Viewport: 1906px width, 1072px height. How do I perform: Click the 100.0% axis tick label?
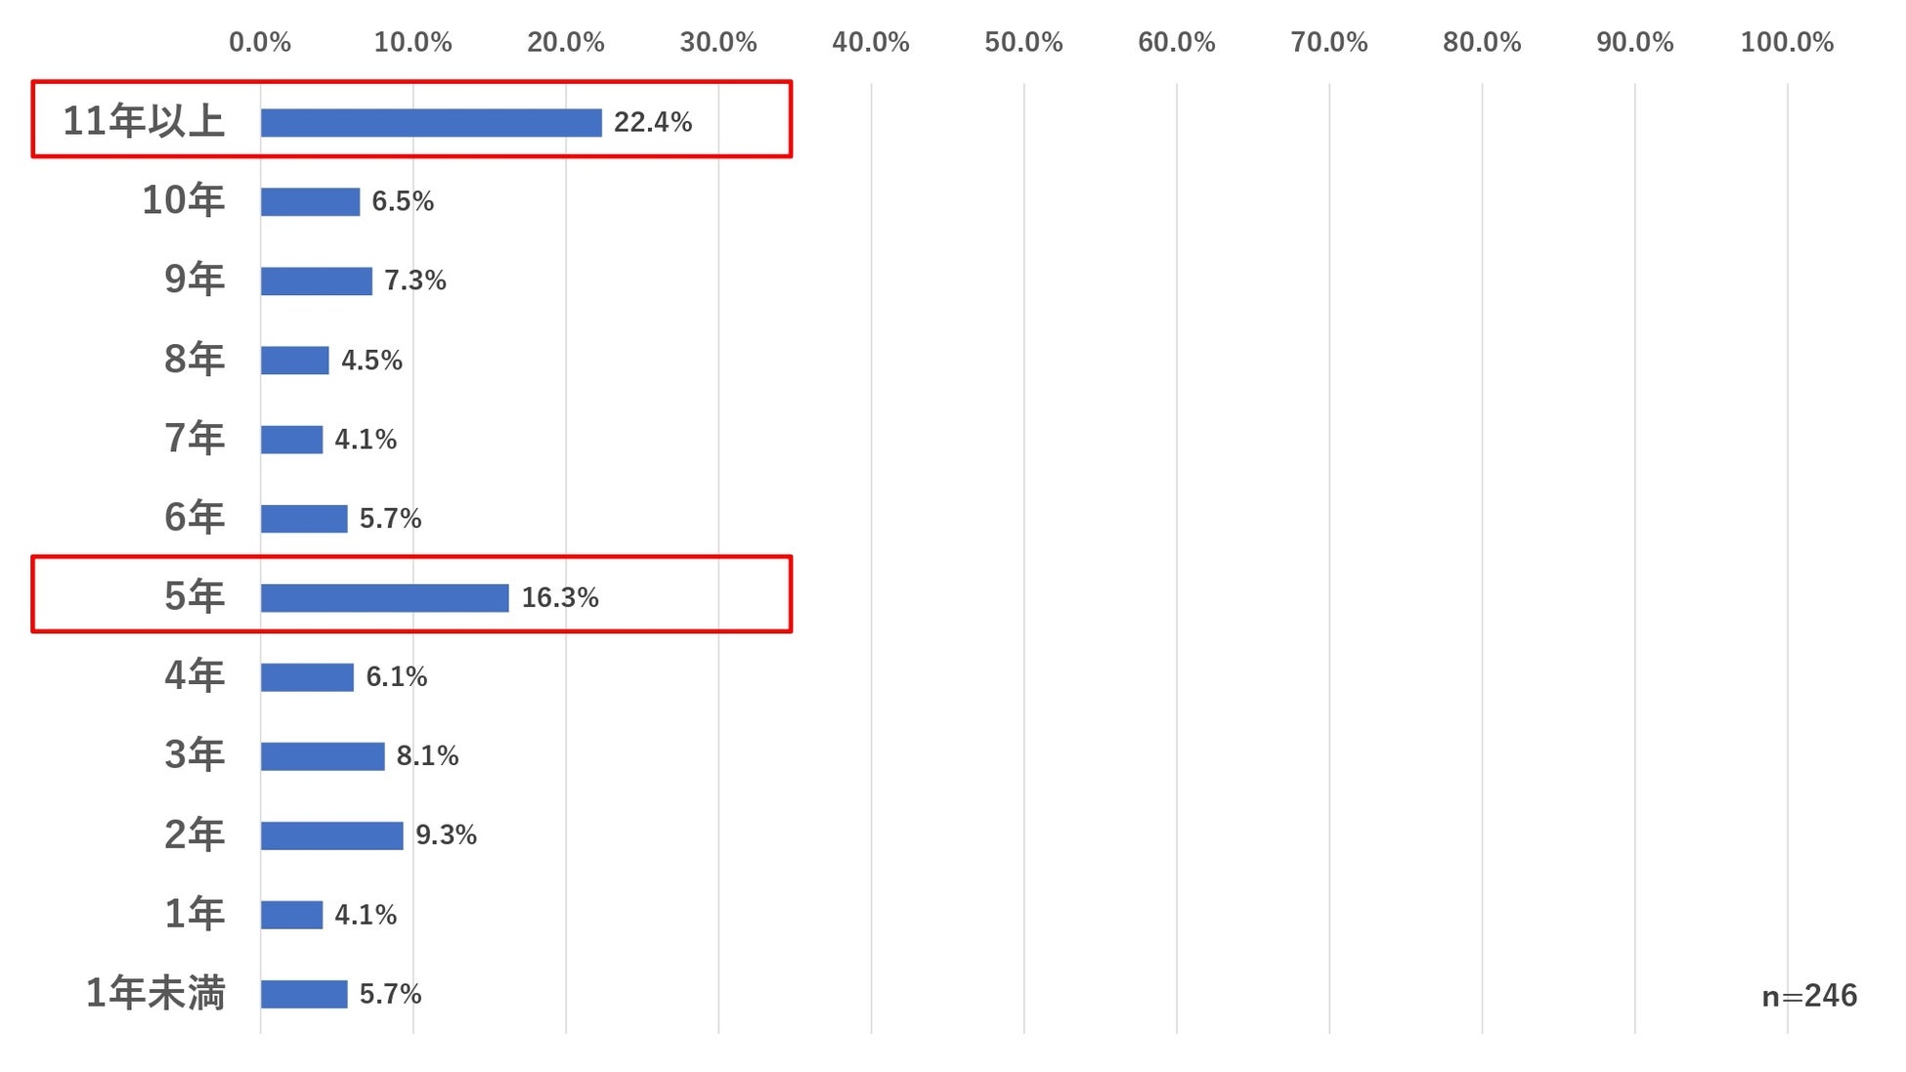pos(1786,42)
